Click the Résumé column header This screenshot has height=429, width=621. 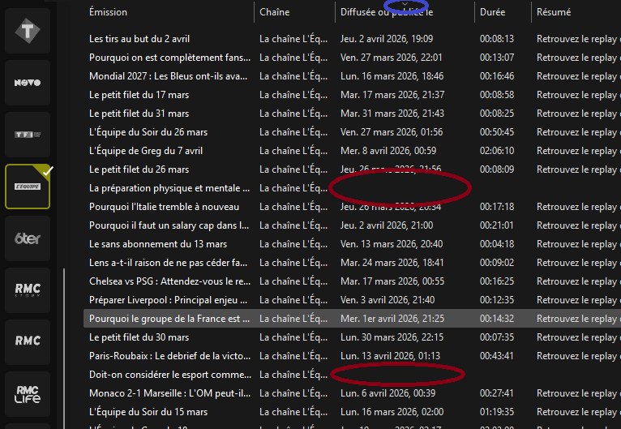[x=553, y=12]
